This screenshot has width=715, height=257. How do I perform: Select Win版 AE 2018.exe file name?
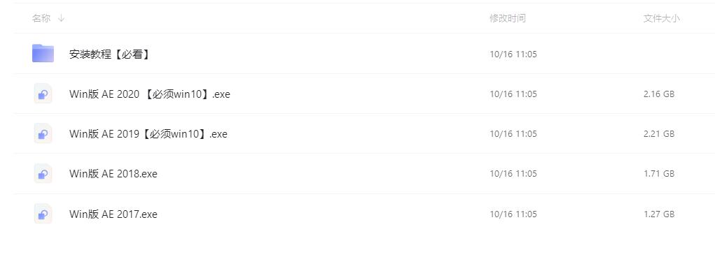click(113, 174)
